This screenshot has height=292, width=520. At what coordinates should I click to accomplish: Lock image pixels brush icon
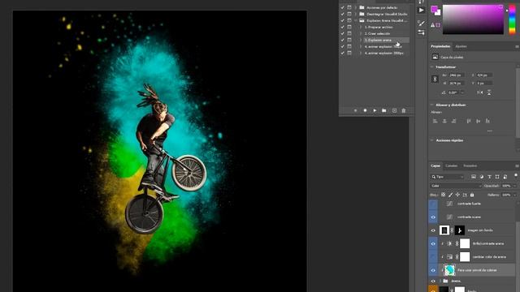(450, 195)
